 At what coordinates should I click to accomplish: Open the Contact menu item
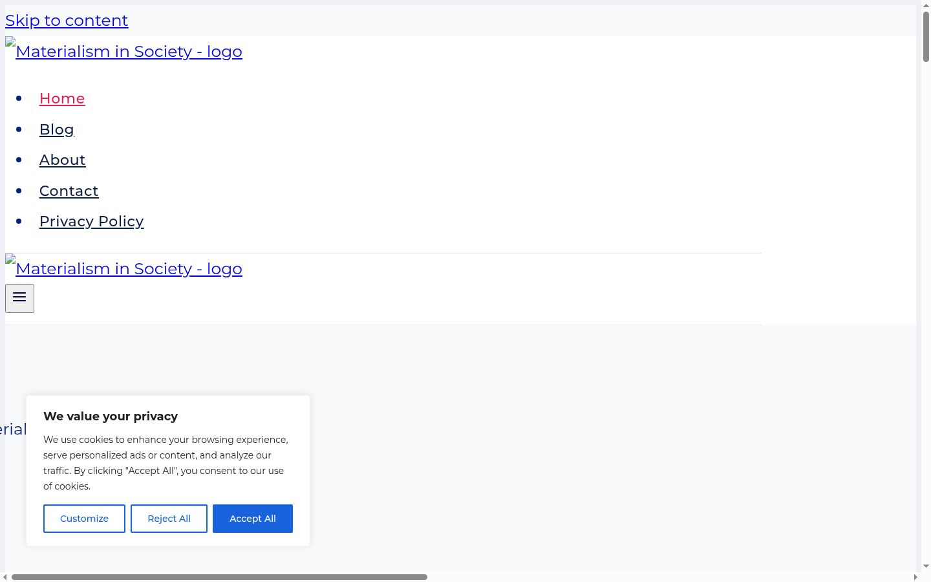coord(69,191)
